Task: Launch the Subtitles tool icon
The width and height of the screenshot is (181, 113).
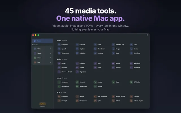Action: (x=77, y=53)
